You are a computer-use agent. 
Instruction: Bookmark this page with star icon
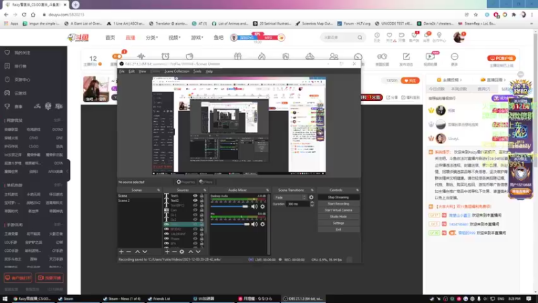pos(475,15)
